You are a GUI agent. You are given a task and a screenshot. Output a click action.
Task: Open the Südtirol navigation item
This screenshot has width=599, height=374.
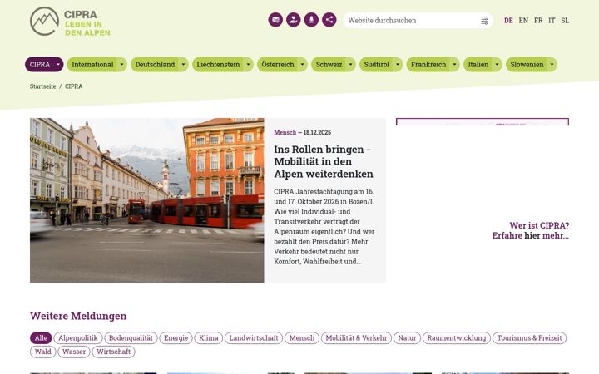376,65
